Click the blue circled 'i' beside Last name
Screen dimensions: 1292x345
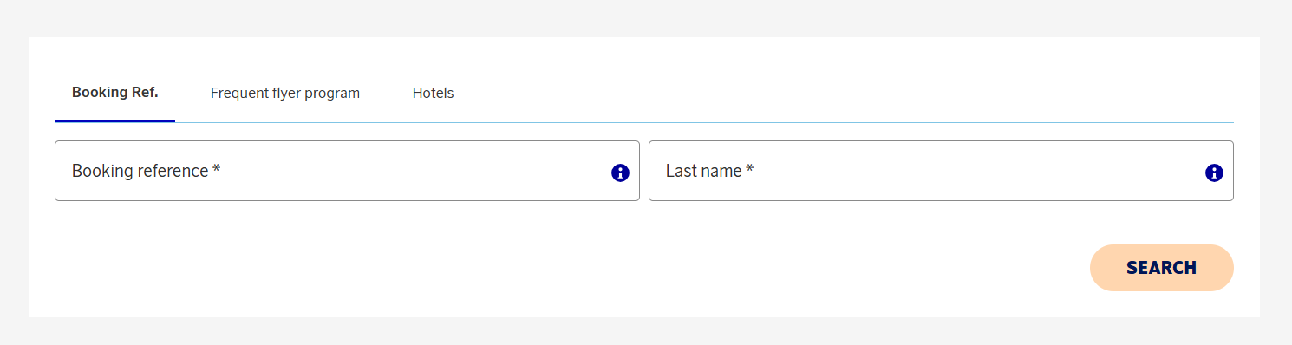click(1214, 172)
